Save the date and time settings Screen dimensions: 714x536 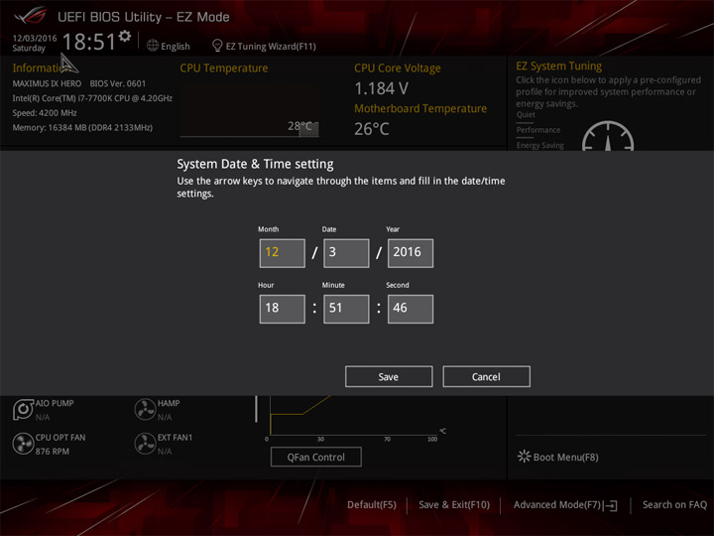(x=389, y=376)
